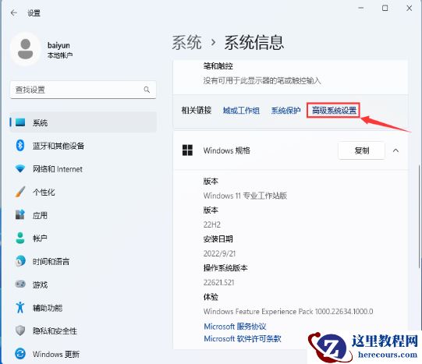Click the 笔和触控 label
This screenshot has width=422, height=364.
[x=218, y=66]
